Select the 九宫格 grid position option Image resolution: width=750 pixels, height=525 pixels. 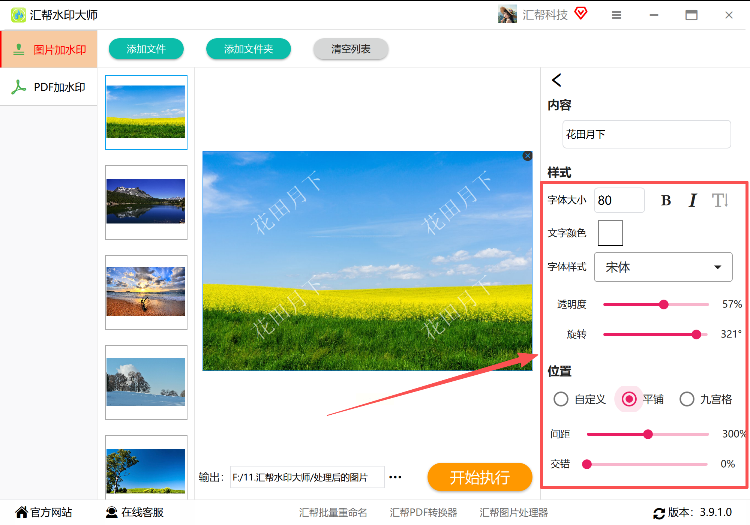tap(687, 399)
